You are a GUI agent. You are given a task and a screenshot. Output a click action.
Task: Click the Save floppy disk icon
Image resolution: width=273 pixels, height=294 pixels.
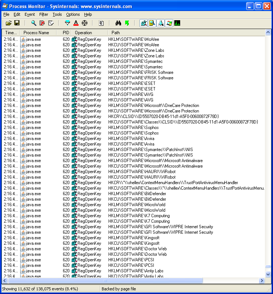[x=17, y=23]
